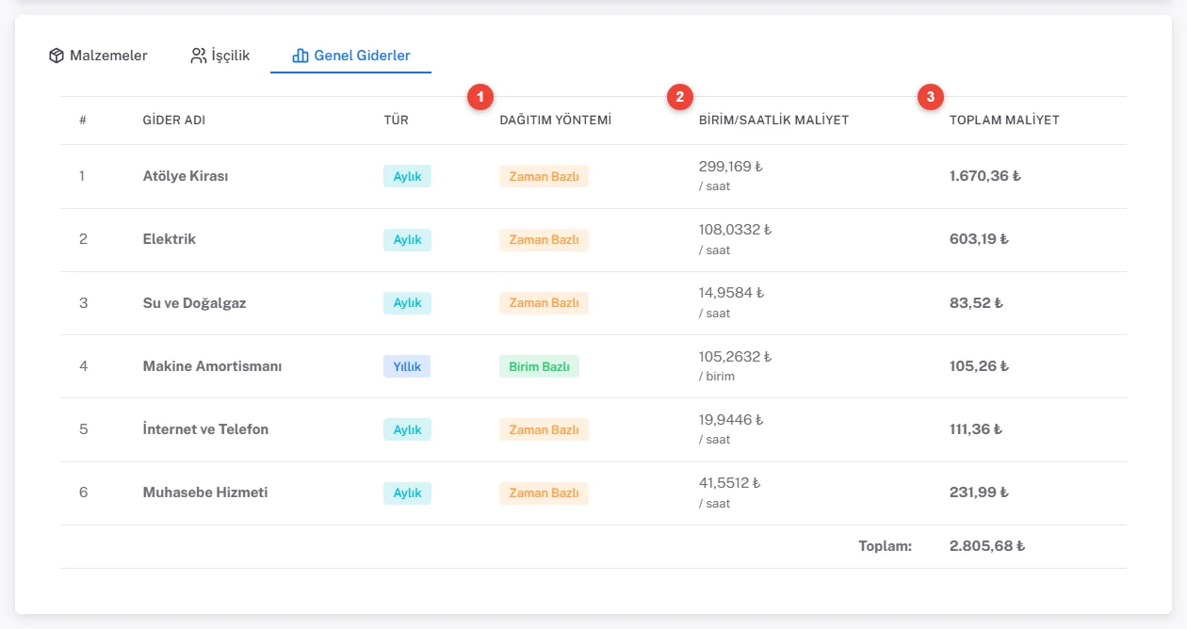Select the Muhasebe Hizmeti expense name
The image size is (1187, 629).
point(205,492)
